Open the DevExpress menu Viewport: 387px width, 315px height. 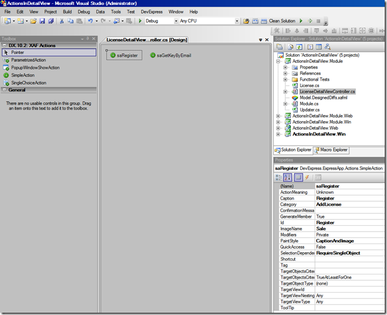pos(151,11)
